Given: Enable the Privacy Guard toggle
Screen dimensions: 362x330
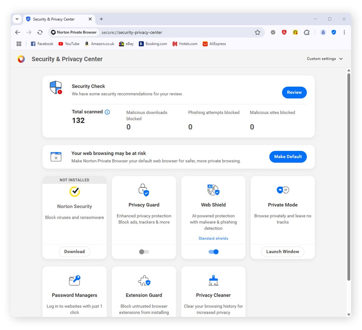Looking at the screenshot, I should [144, 252].
